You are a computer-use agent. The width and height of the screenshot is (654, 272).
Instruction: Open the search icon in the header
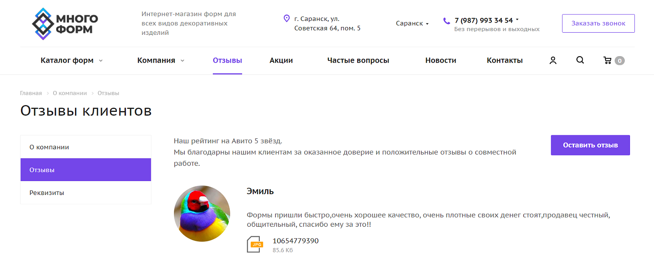(x=580, y=60)
